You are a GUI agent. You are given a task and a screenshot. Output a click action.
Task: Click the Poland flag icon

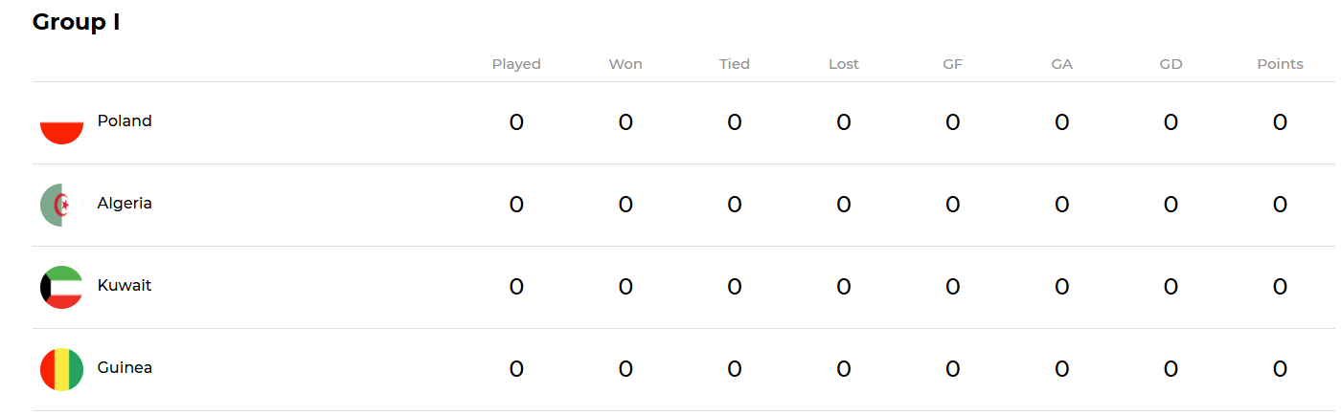tap(61, 123)
